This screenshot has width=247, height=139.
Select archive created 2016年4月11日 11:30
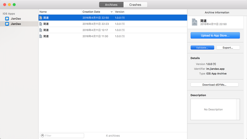(113, 36)
